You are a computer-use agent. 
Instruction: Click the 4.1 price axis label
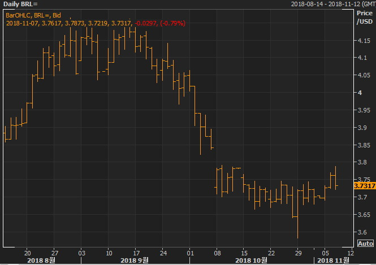(x=362, y=58)
